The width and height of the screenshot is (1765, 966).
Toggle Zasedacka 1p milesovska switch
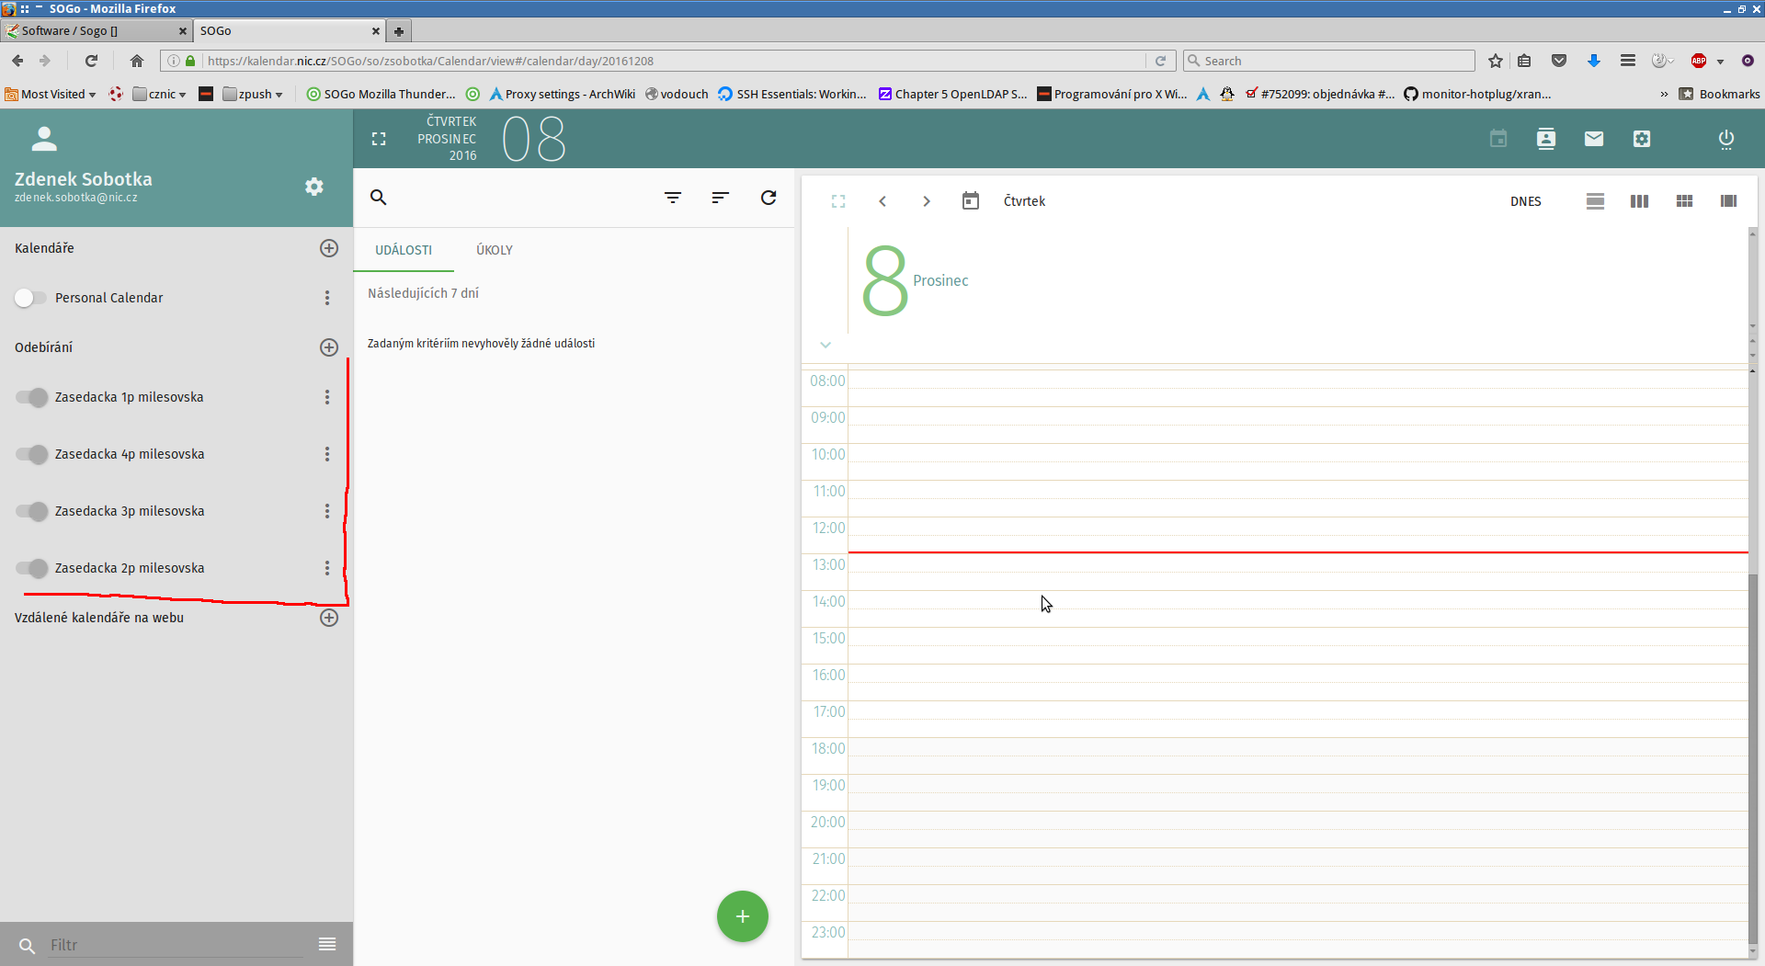coord(32,397)
